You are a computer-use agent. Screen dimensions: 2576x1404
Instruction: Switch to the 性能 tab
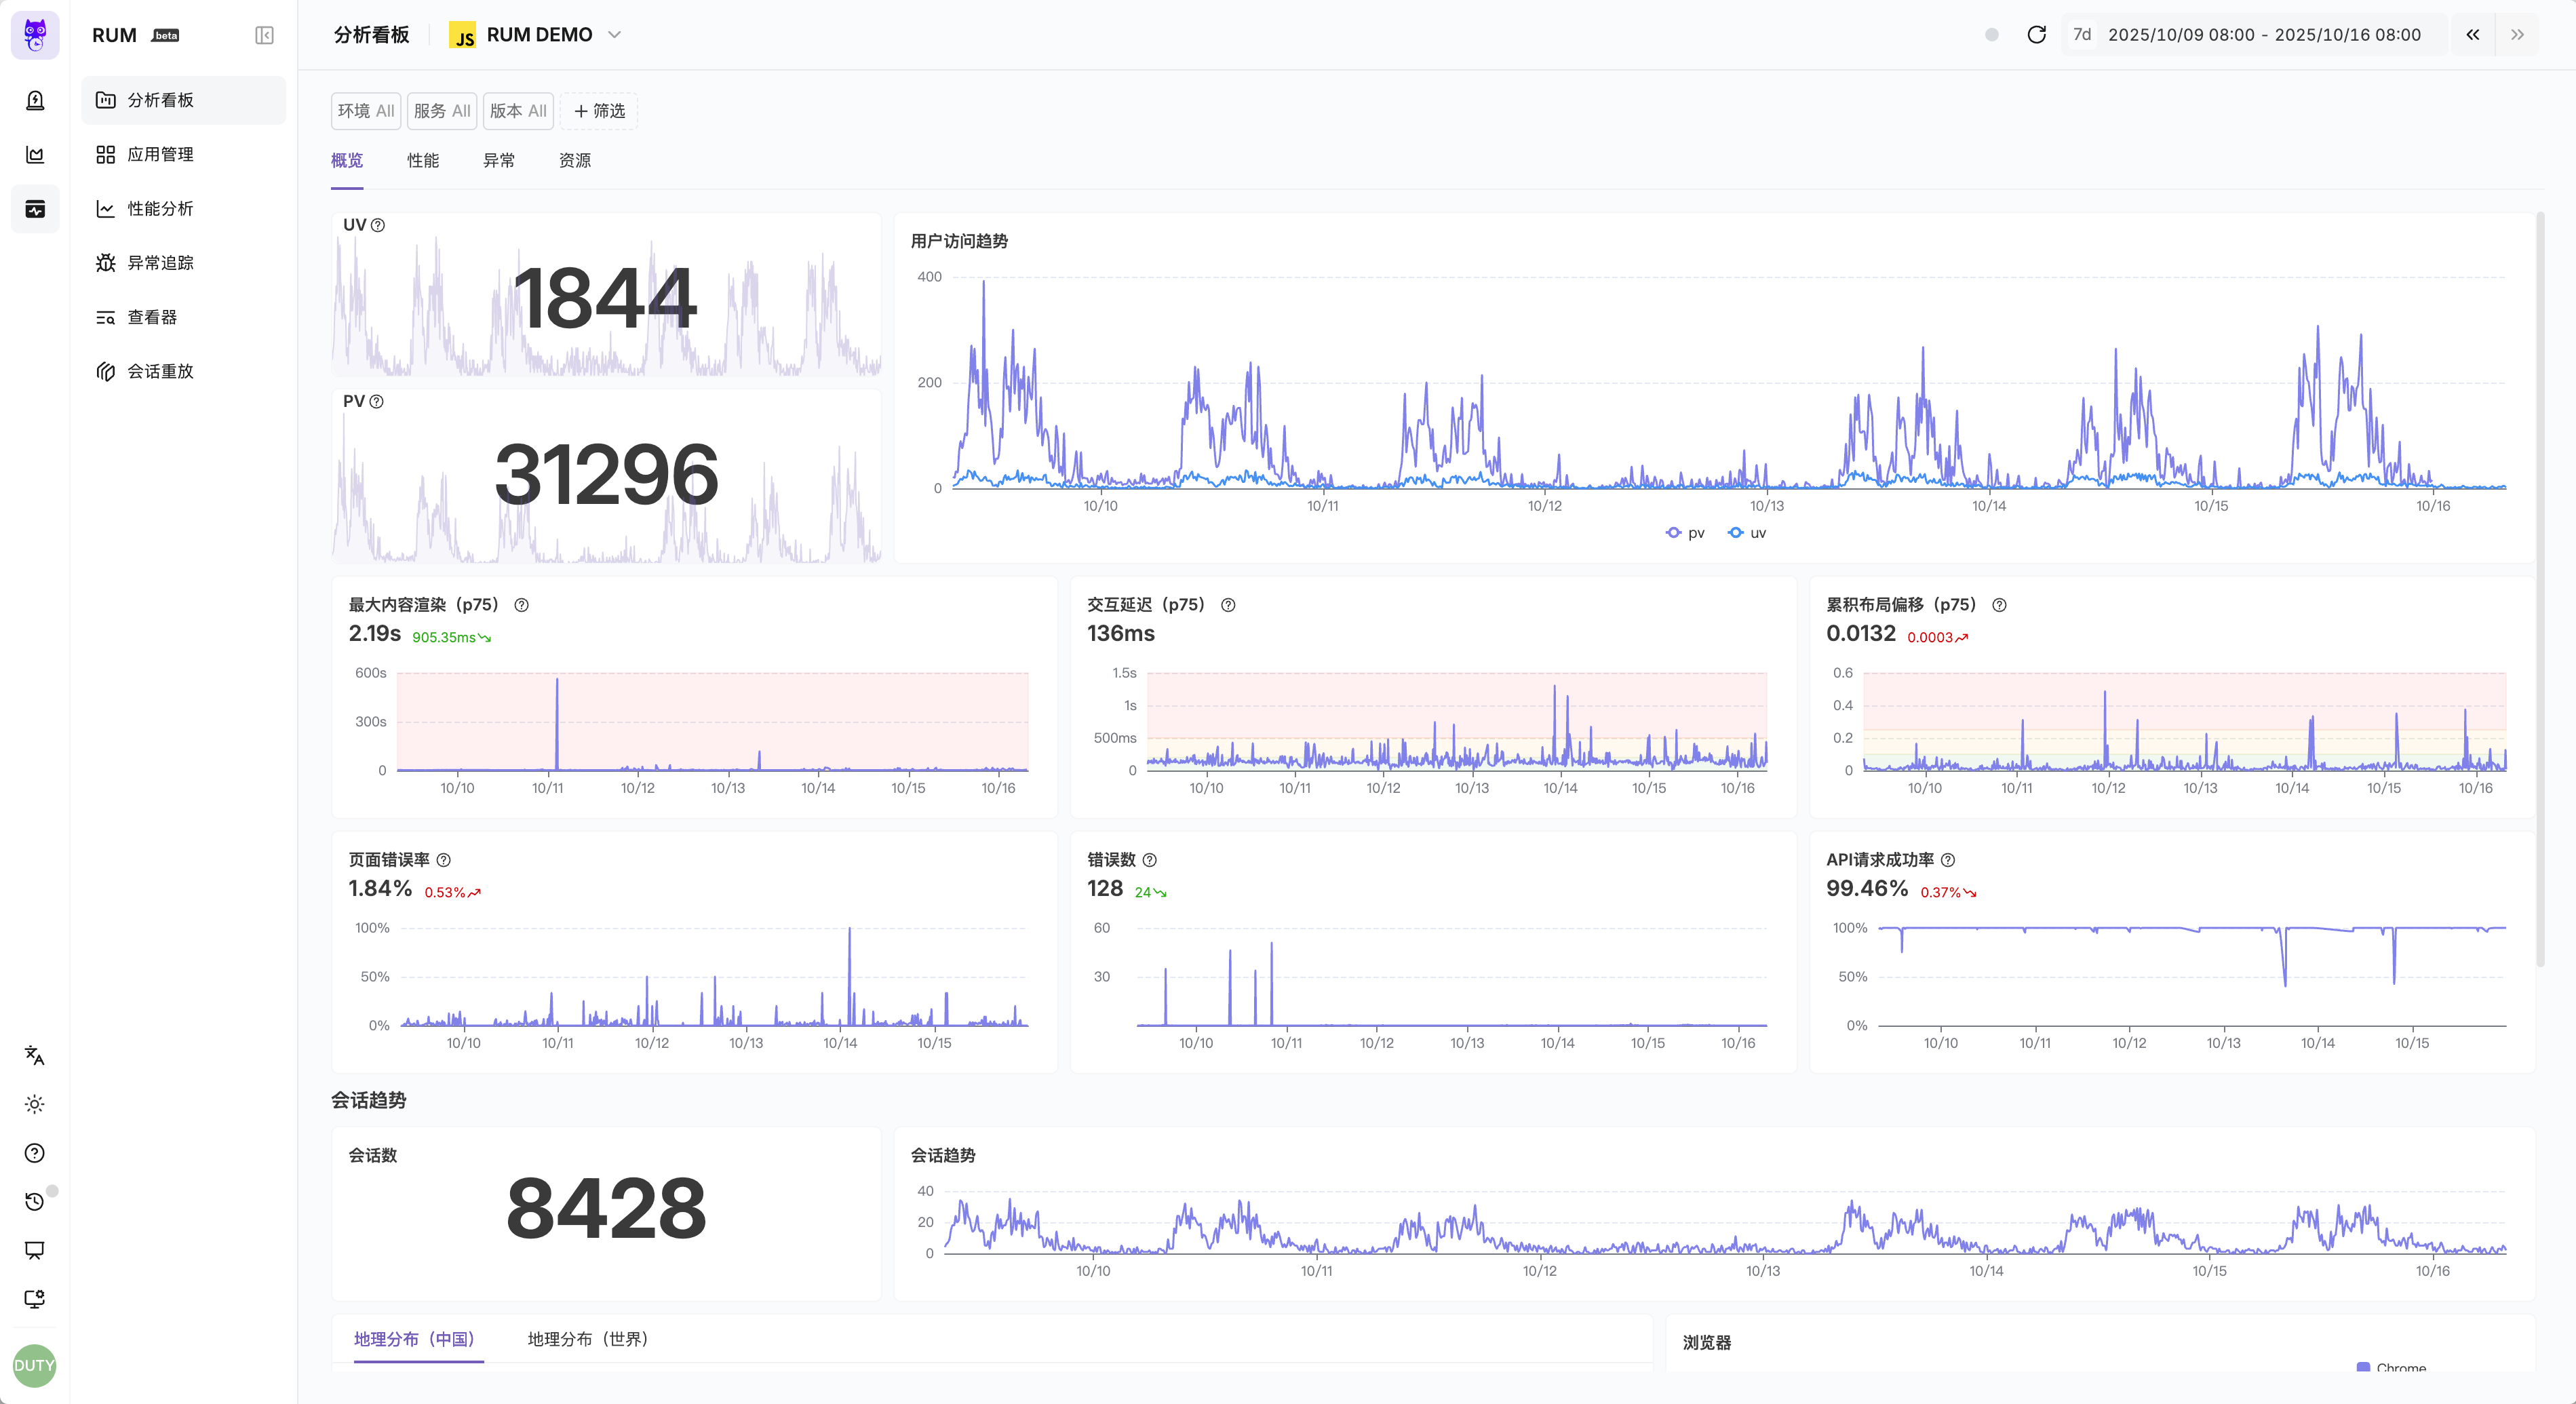422,160
